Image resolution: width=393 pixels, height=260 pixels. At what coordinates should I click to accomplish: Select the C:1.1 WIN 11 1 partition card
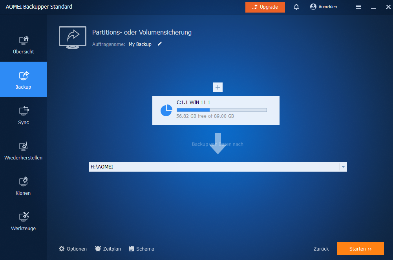point(216,110)
